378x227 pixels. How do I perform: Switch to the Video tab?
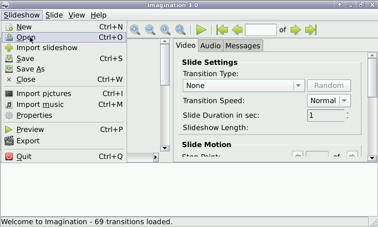click(186, 45)
